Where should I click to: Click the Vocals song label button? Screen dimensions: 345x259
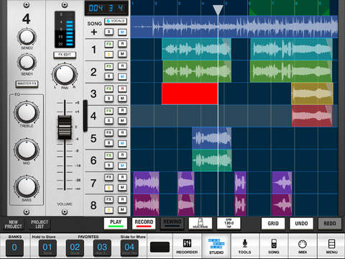tap(116, 21)
